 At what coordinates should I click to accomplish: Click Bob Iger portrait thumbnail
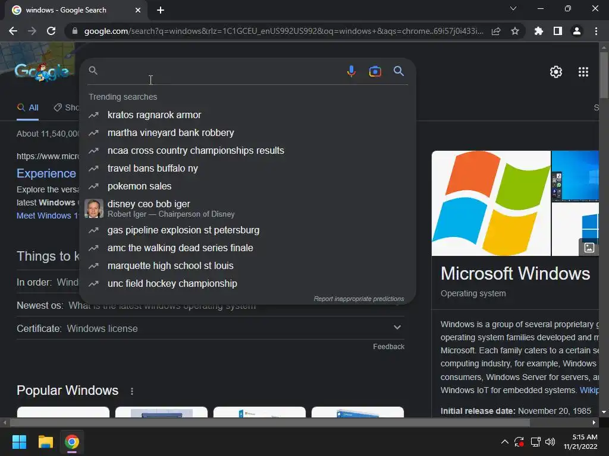94,208
